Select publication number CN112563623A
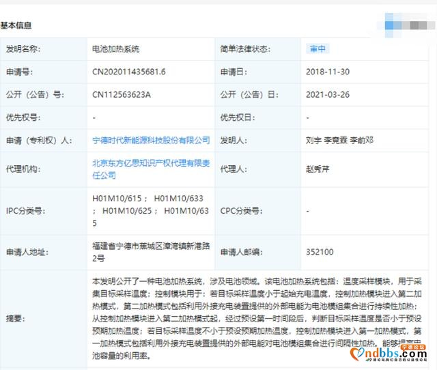The width and height of the screenshot is (437, 370). pos(122,95)
